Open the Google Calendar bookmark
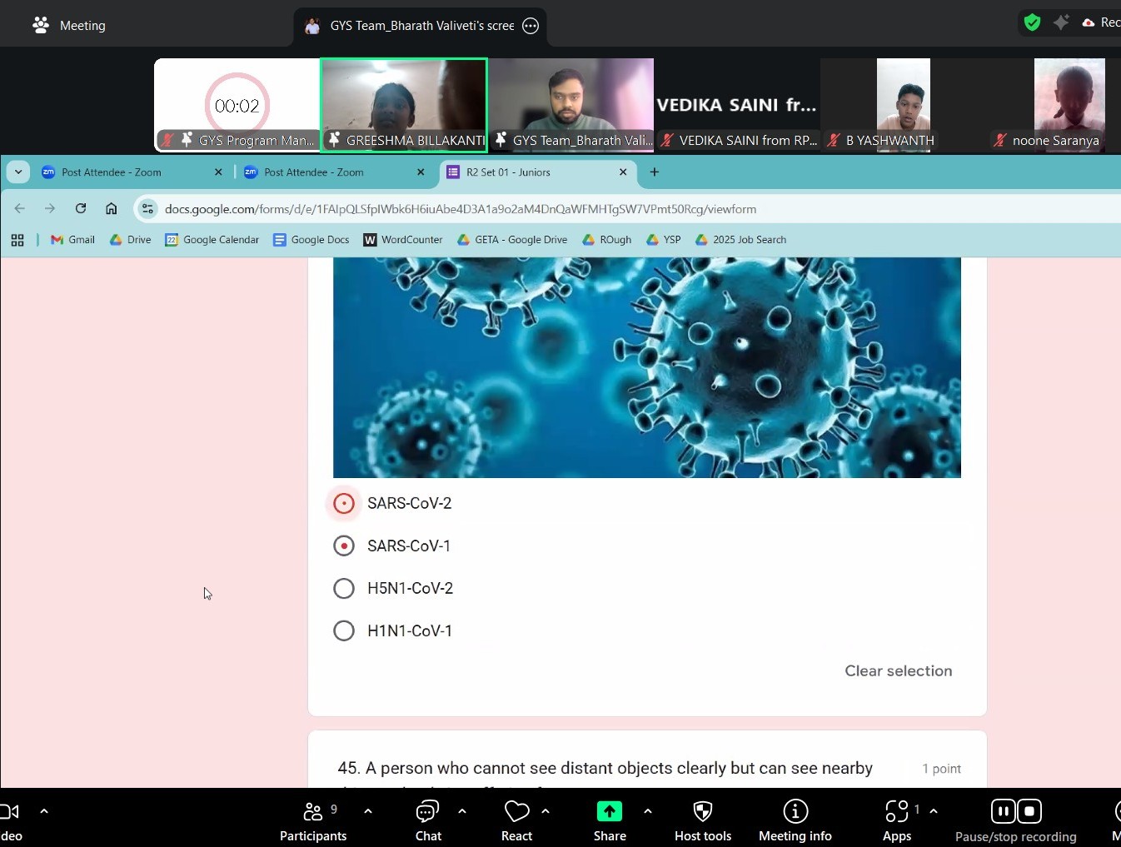Image resolution: width=1121 pixels, height=847 pixels. tap(212, 240)
